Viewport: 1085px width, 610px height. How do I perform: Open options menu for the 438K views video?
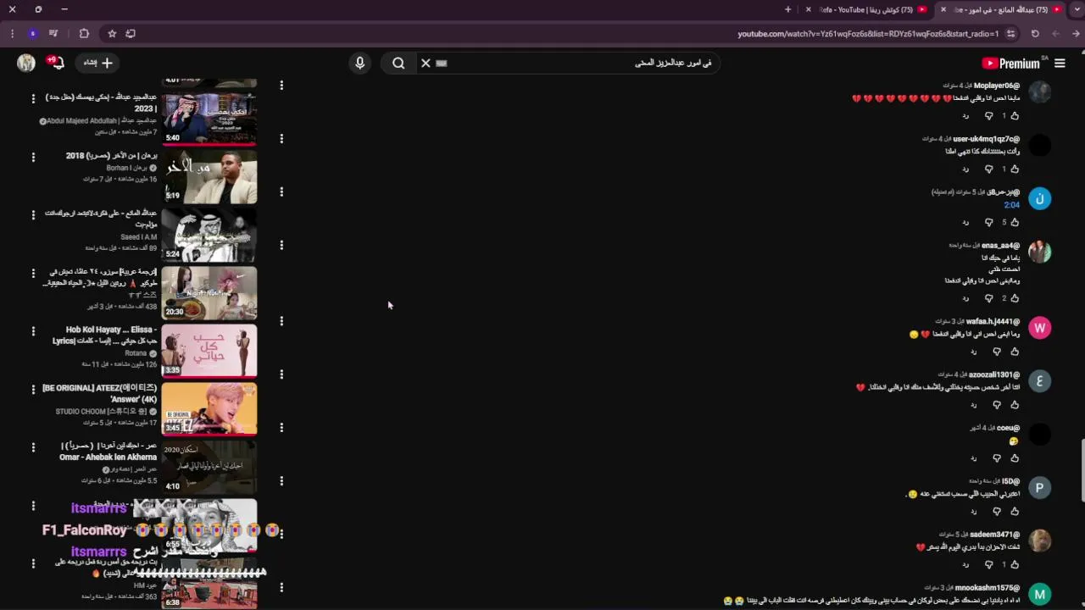click(x=33, y=273)
